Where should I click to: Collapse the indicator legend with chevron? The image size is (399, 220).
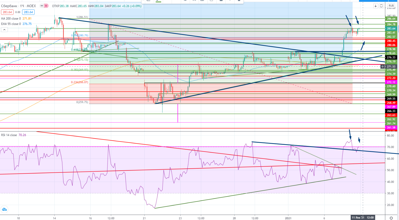pos(4,30)
